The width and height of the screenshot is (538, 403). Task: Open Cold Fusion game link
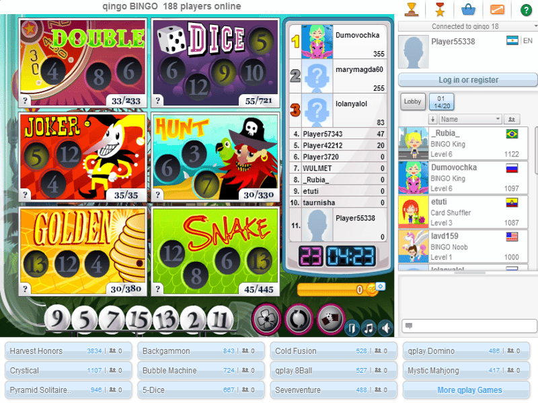coord(334,351)
